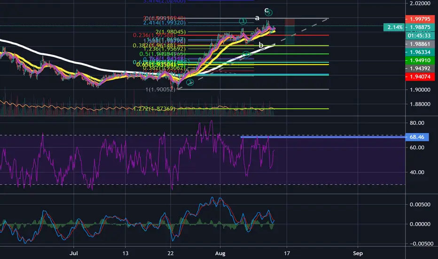Click the 1.90000 price axis value
The height and width of the screenshot is (259, 438).
(x=420, y=89)
